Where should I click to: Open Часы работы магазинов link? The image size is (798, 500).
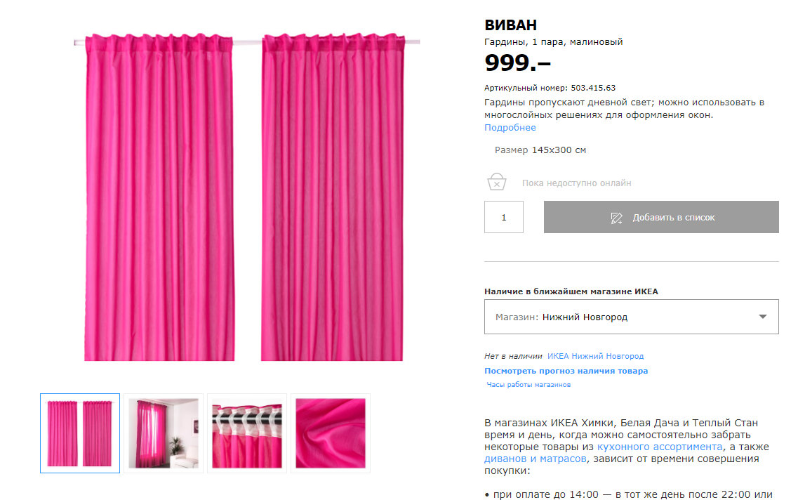(528, 384)
